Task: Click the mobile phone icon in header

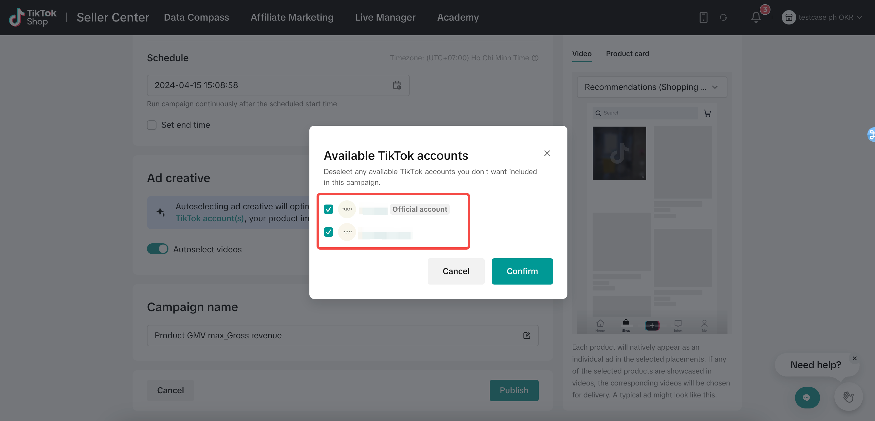Action: pos(703,17)
